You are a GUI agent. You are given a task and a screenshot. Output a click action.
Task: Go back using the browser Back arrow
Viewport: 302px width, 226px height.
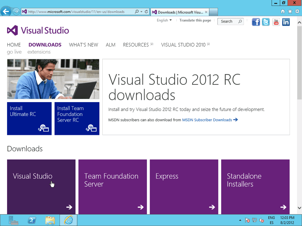tap(6, 11)
